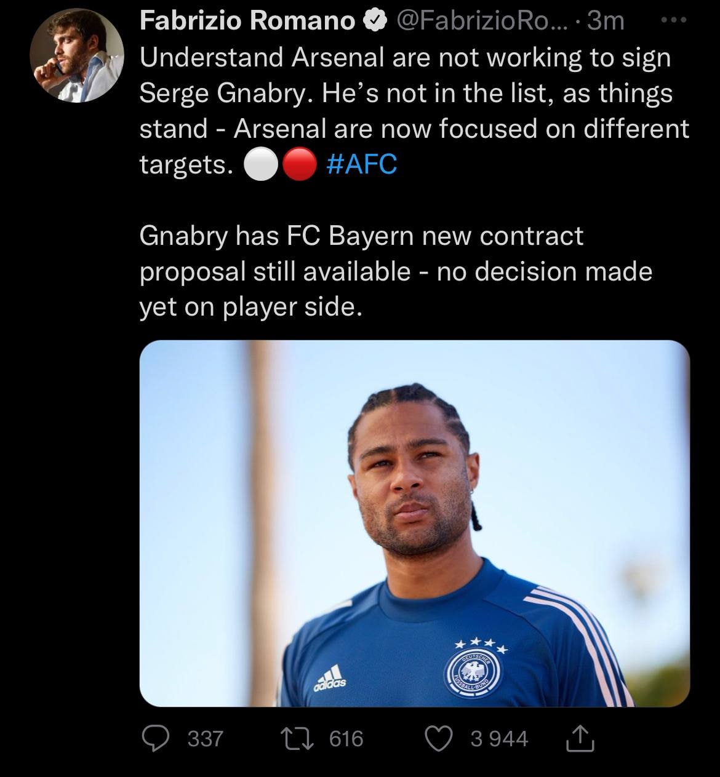Click the 3 944 likes count
Screen dimensions: 720x777
[499, 739]
